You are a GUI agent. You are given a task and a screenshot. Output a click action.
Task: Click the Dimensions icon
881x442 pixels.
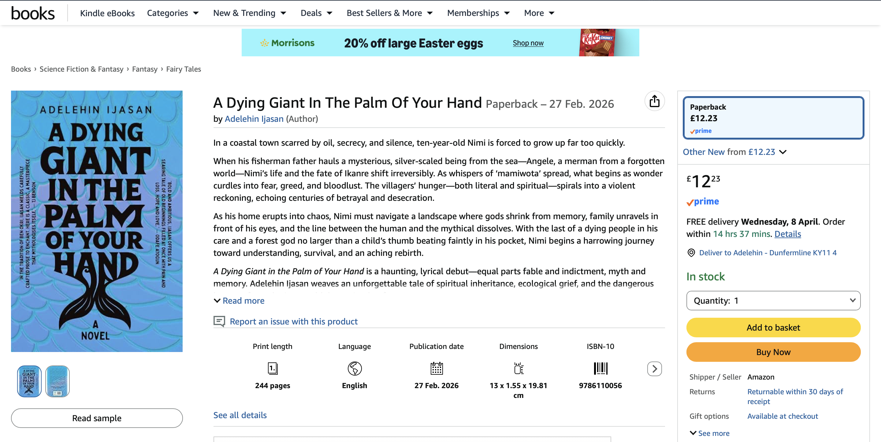(519, 369)
